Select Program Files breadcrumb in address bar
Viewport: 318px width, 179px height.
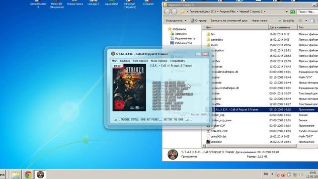point(228,11)
